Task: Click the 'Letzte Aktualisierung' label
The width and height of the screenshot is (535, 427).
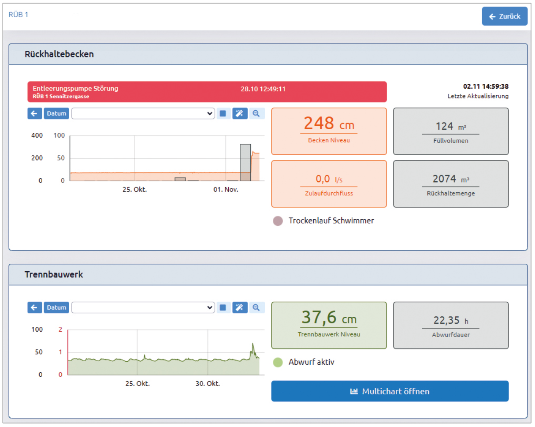Action: click(478, 96)
